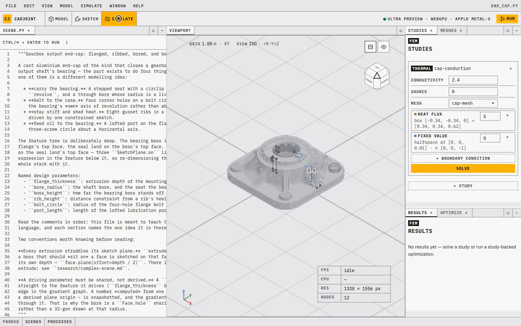Close the SCENE.PY tab

(29, 31)
